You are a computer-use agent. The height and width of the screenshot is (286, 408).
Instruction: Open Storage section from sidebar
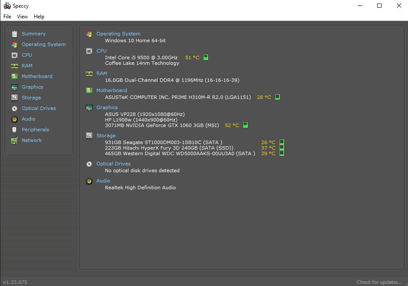31,98
